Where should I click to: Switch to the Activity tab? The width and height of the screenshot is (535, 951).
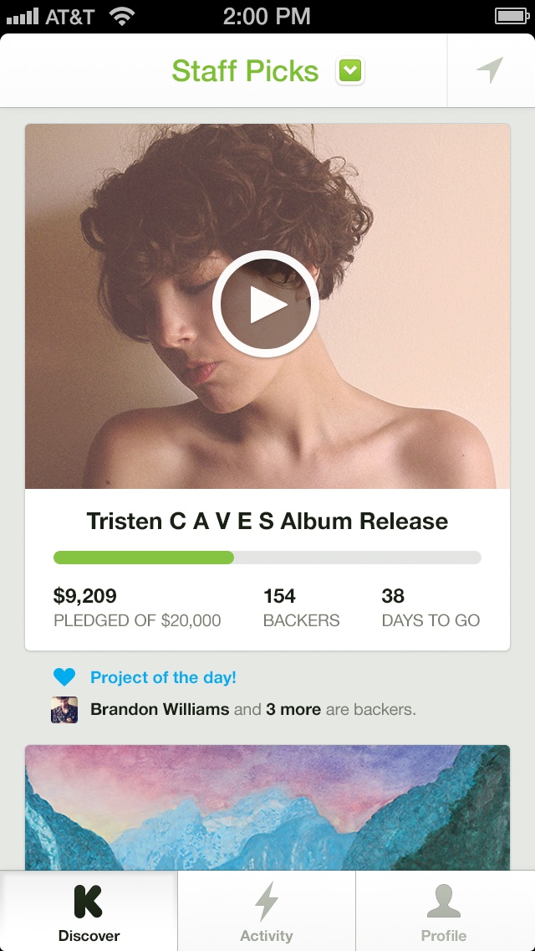(x=267, y=911)
